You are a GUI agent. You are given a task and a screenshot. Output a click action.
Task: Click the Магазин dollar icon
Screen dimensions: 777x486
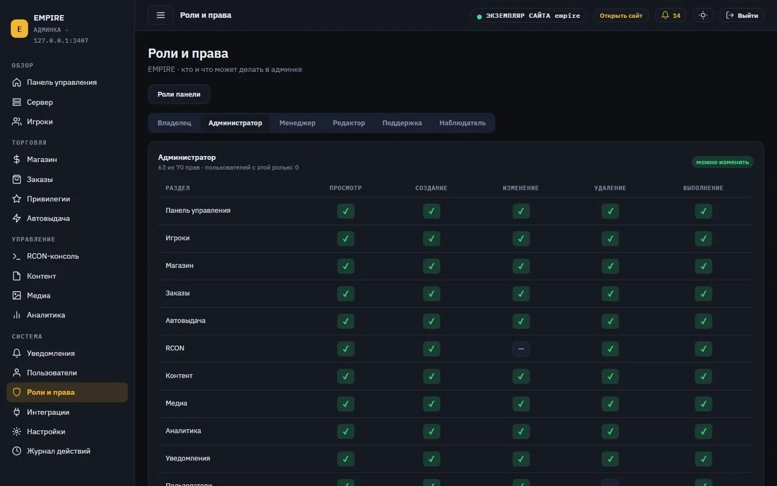click(17, 159)
